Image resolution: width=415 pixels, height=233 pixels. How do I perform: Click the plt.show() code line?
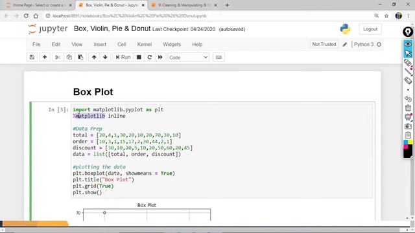pyautogui.click(x=88, y=192)
